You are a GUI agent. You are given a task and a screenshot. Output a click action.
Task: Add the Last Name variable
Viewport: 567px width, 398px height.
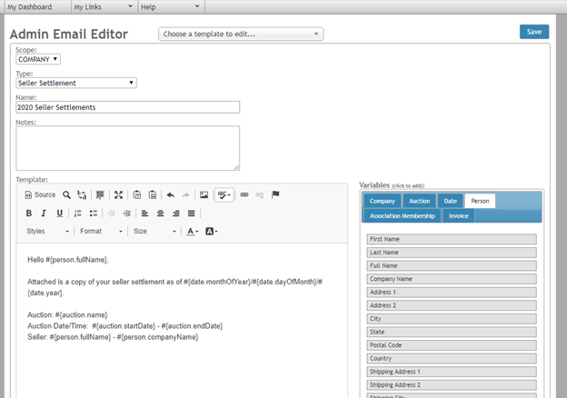[452, 253]
